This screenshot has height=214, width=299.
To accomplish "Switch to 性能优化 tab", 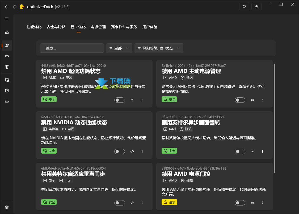I will [x=34, y=27].
